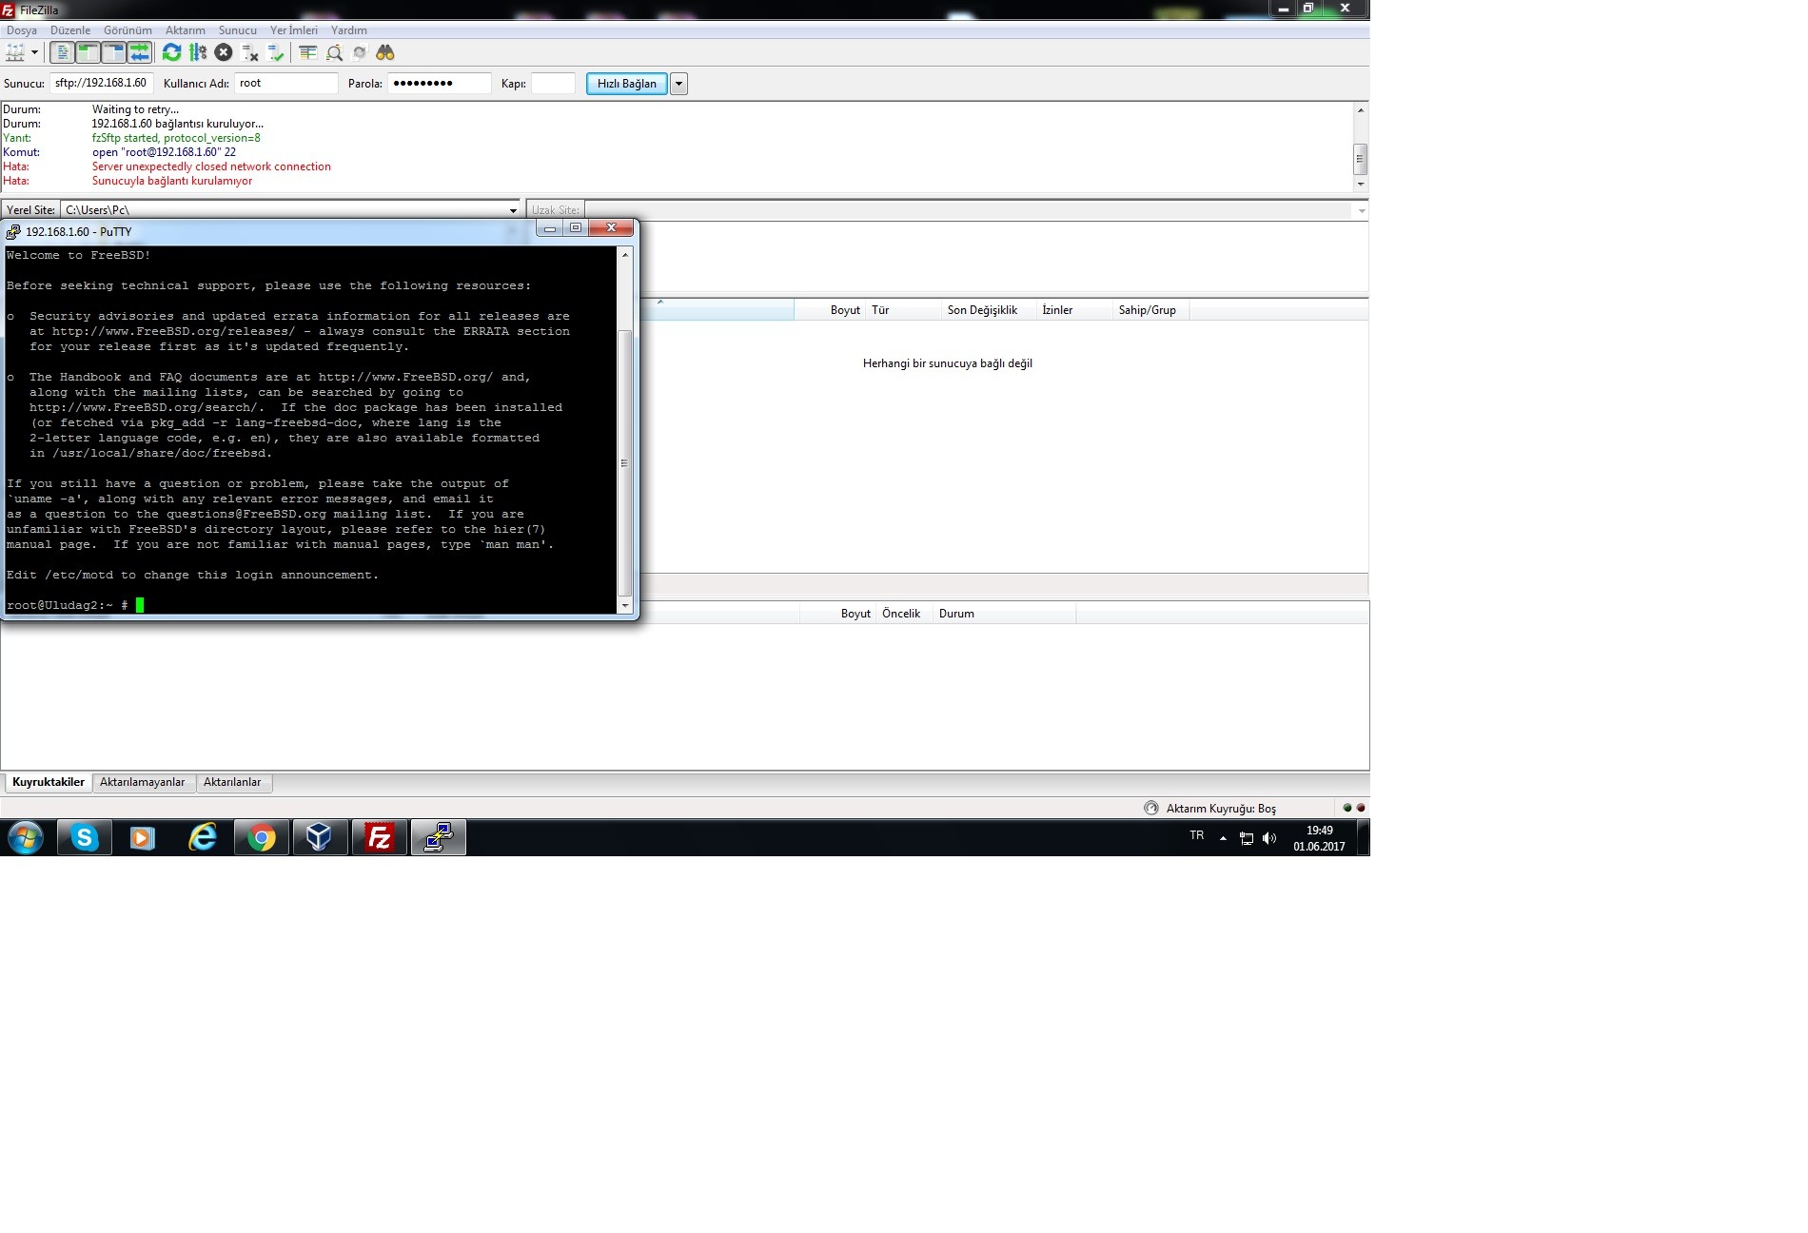
Task: Open the Yerel Site path dropdown
Action: tap(513, 210)
